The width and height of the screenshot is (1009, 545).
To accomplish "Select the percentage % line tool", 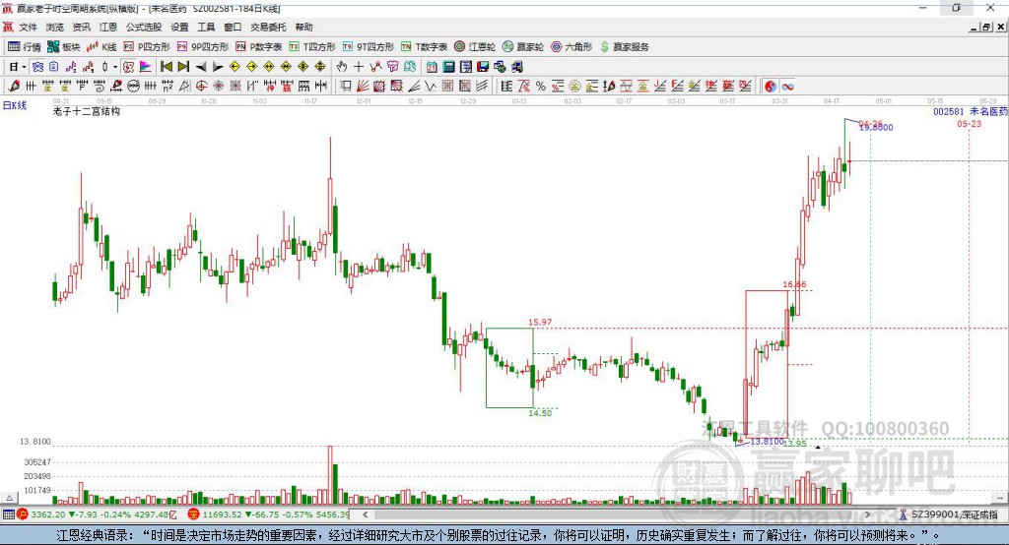I will click(541, 87).
